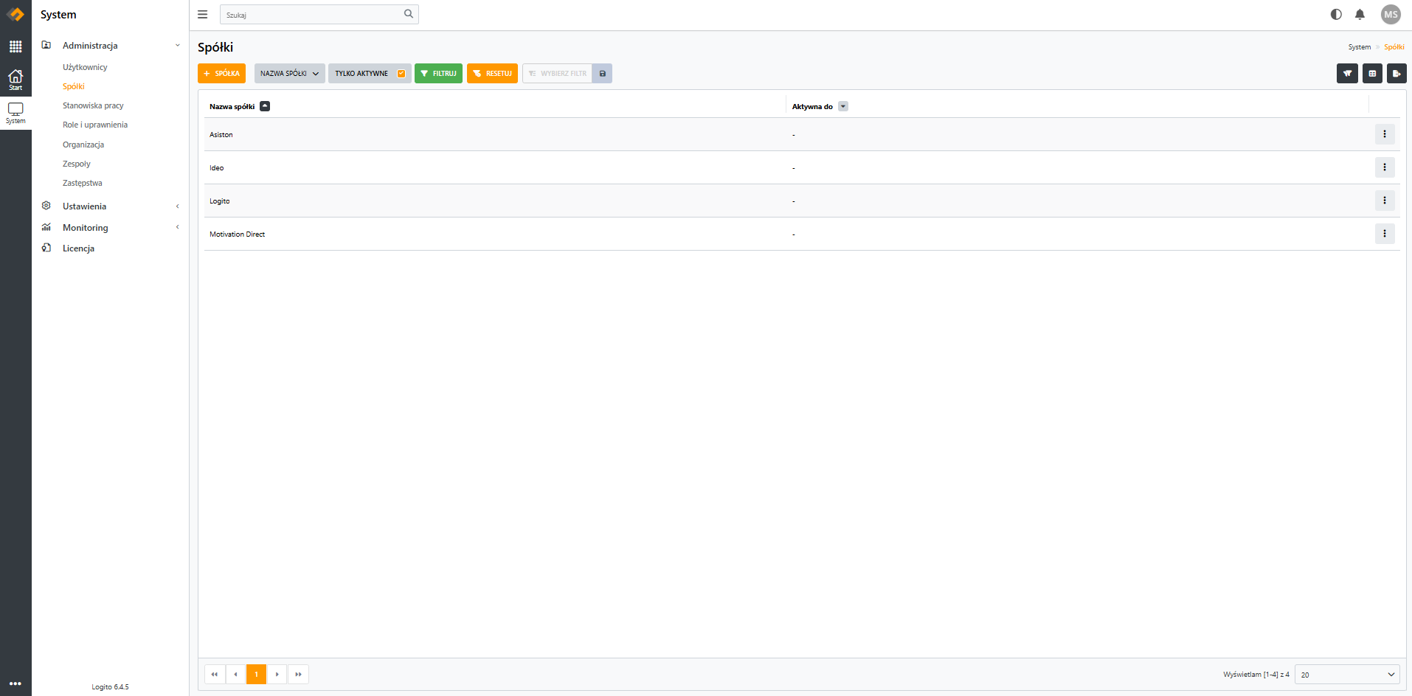Viewport: 1412px width, 696px height.
Task: Open the column layout table icon
Action: [x=1372, y=73]
